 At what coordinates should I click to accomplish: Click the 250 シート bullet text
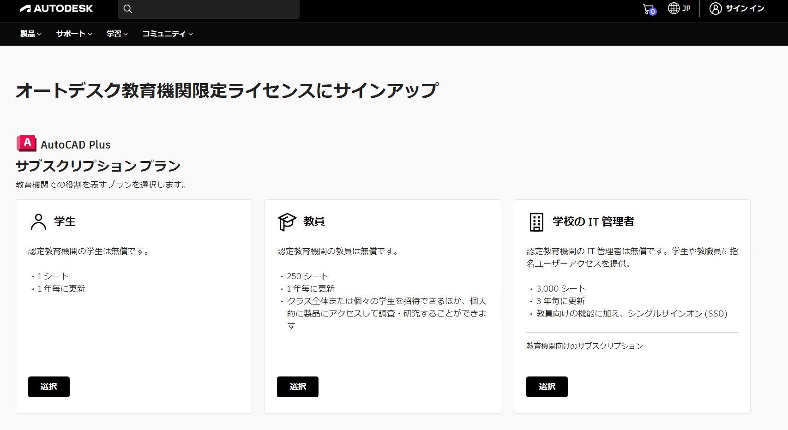(307, 276)
